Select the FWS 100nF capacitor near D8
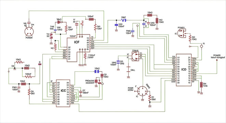This screenshot has height=123, width=226. (19, 87)
